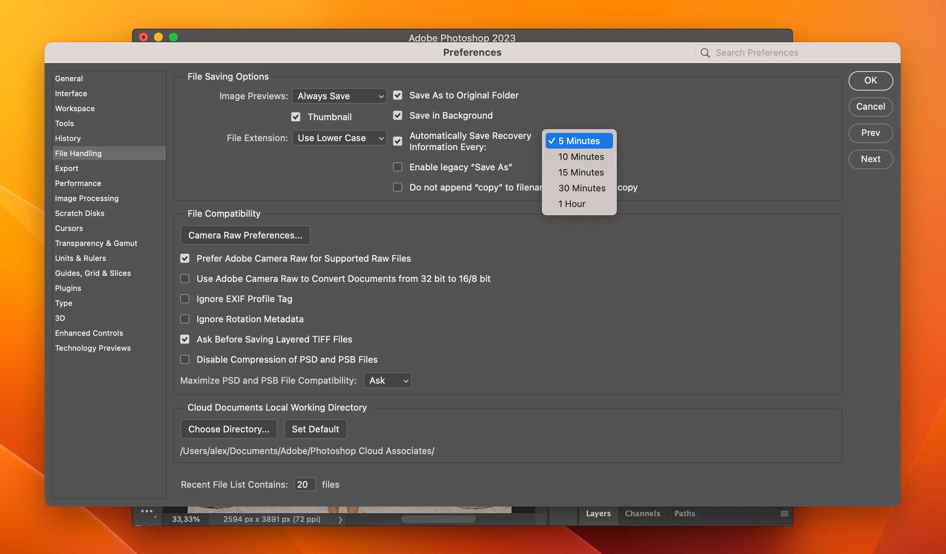This screenshot has width=946, height=554.
Task: Enable Ignore EXIF Profile Tag
Action: (x=184, y=299)
